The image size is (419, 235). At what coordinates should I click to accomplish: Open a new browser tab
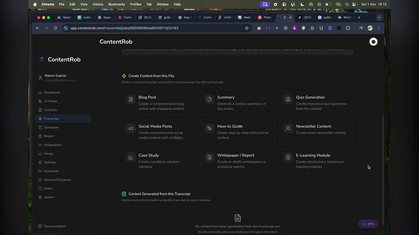point(359,17)
